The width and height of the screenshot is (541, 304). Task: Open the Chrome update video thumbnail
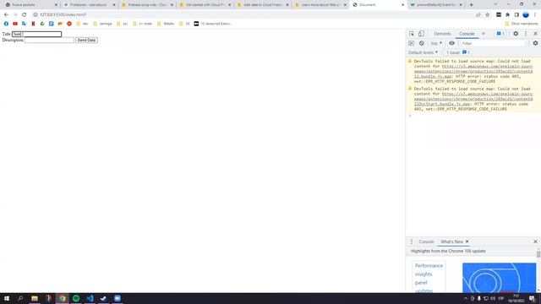[499, 278]
